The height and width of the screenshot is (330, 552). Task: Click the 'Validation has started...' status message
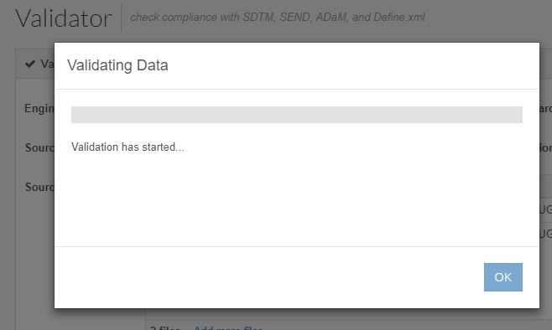128,147
